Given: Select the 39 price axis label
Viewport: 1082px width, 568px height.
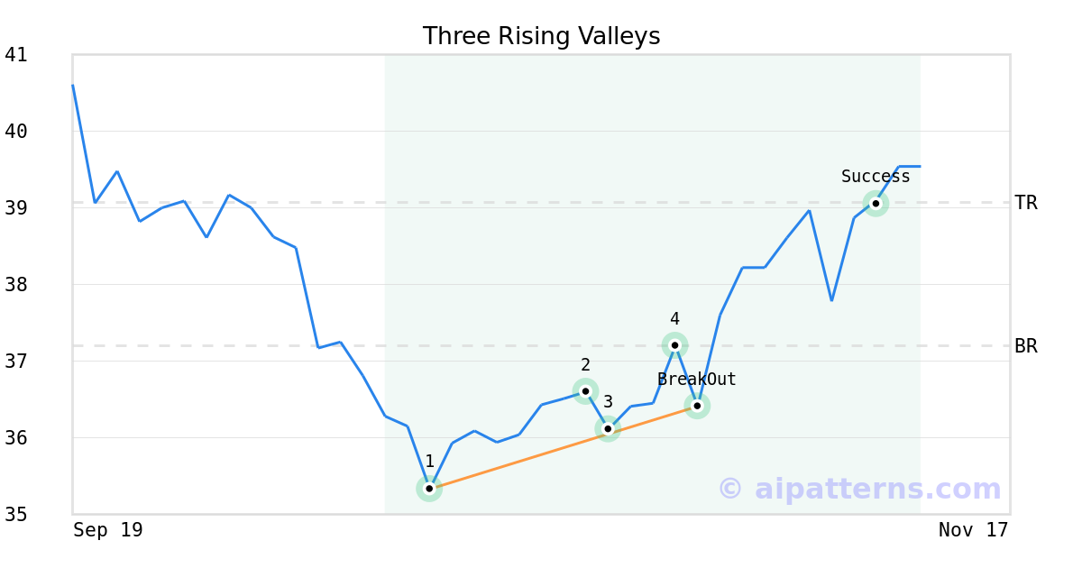Looking at the screenshot, I should click(x=16, y=208).
